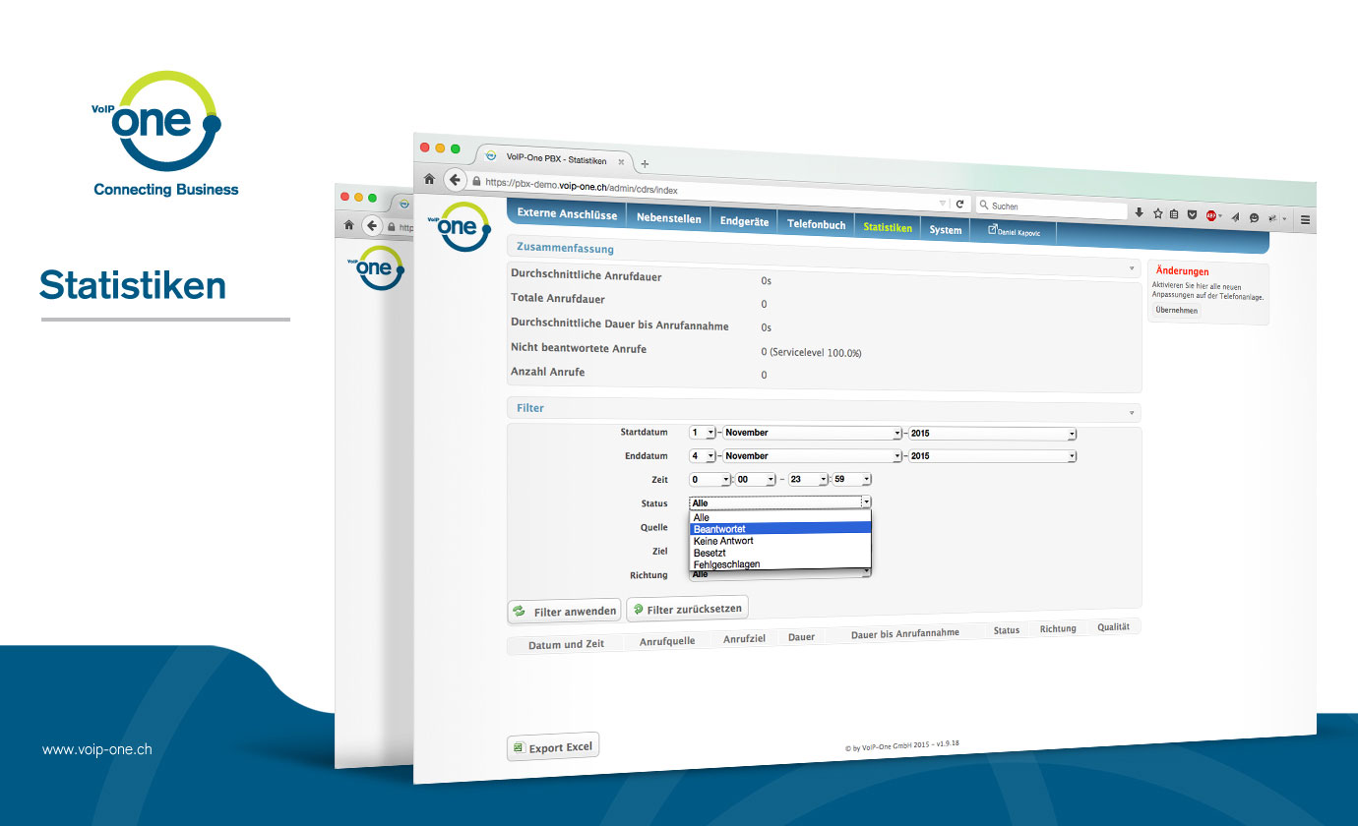1358x826 pixels.
Task: Click the Export Excel button
Action: click(x=553, y=747)
